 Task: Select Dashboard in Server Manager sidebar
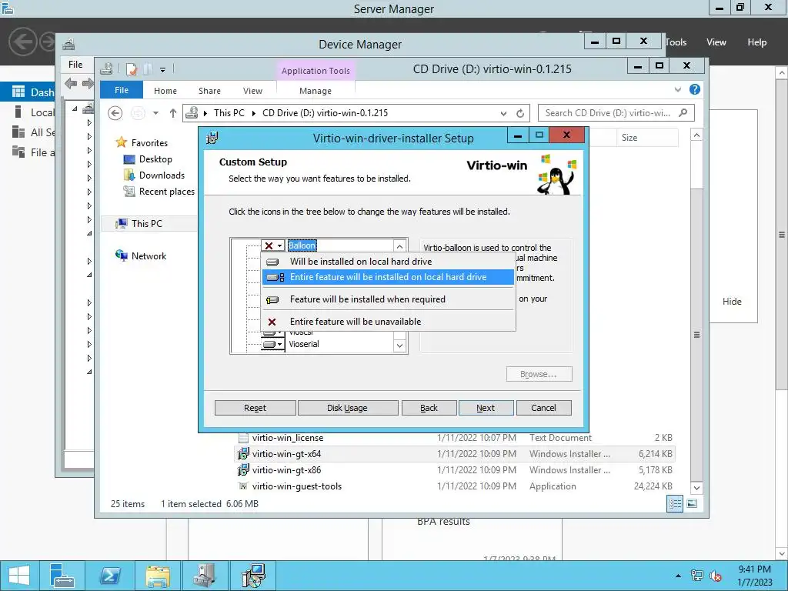(28, 92)
